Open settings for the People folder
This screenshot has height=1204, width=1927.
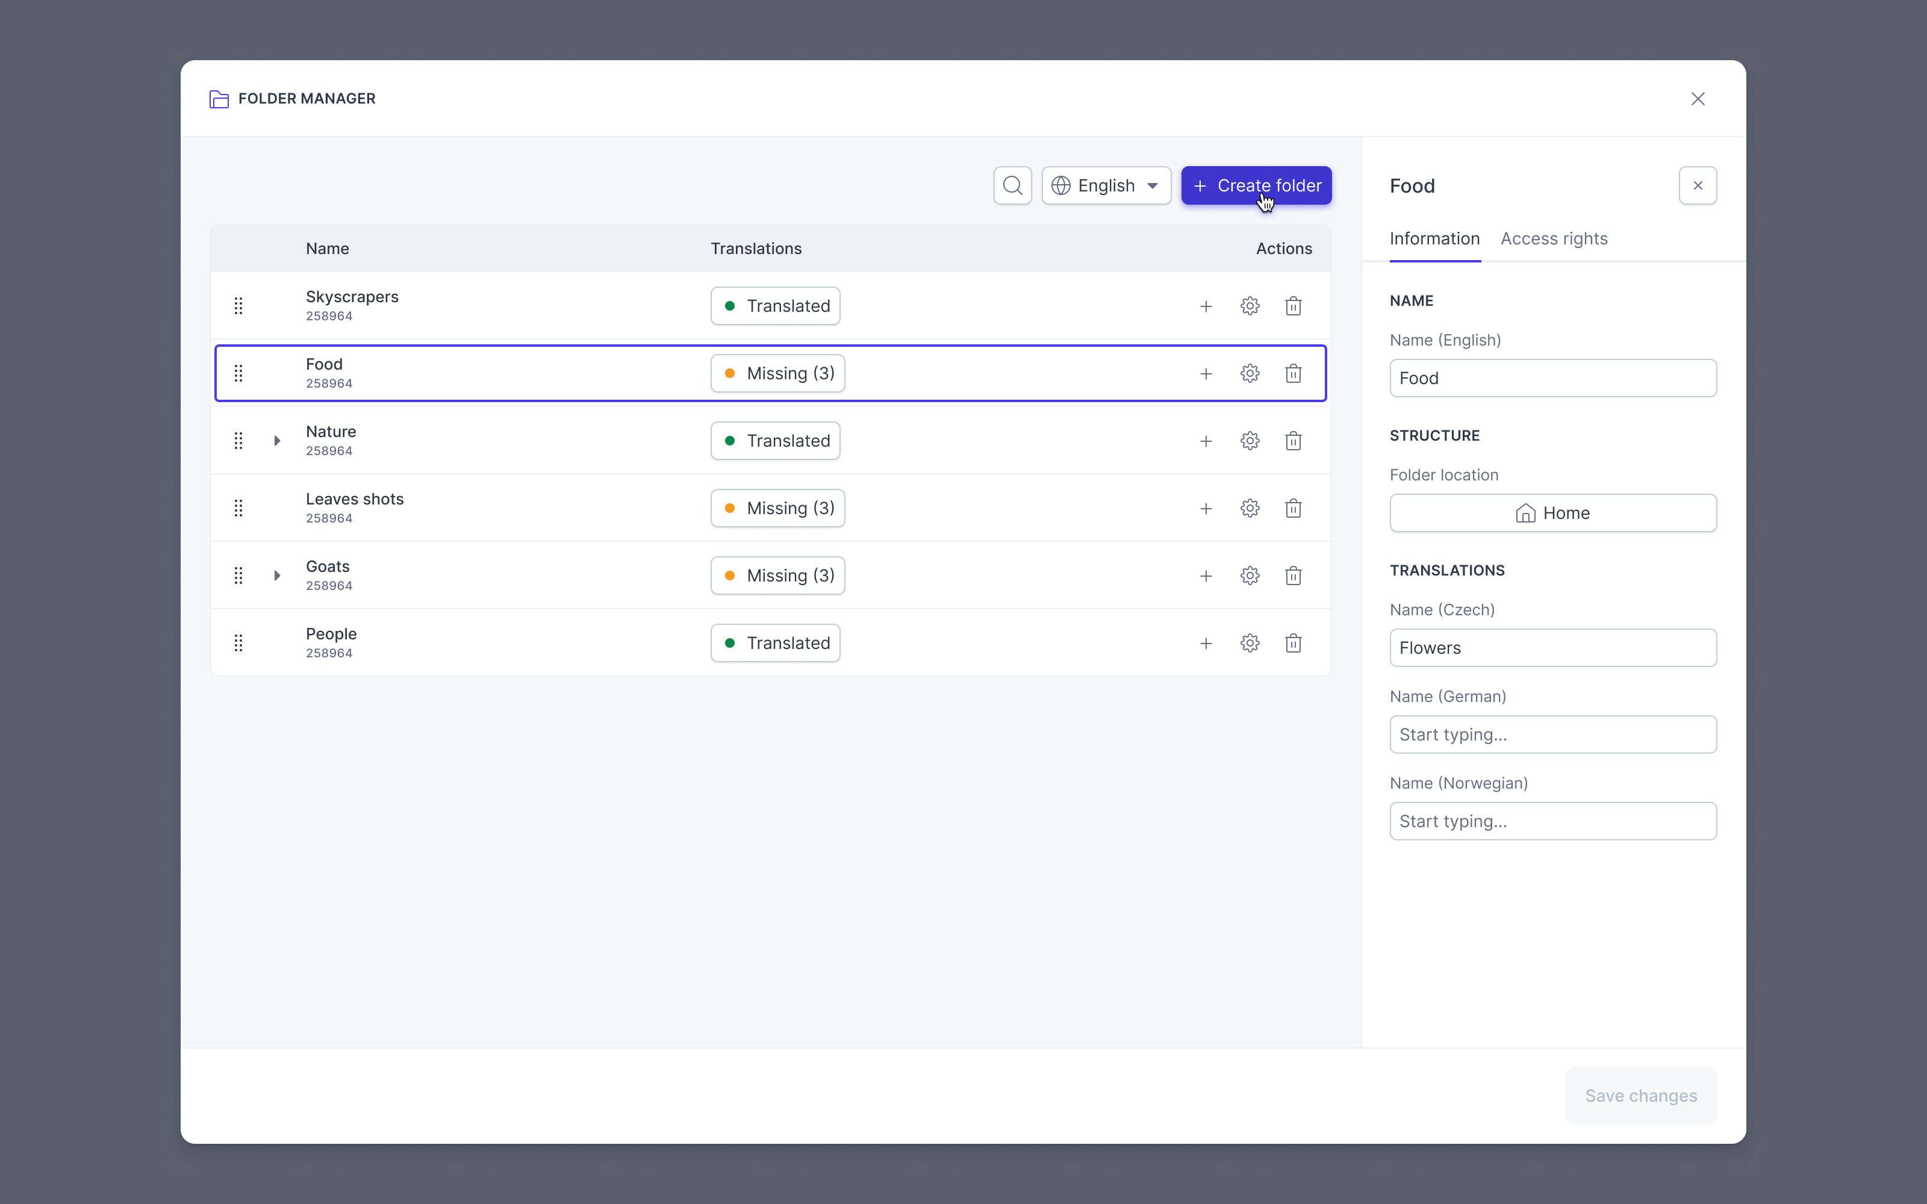[x=1248, y=642]
